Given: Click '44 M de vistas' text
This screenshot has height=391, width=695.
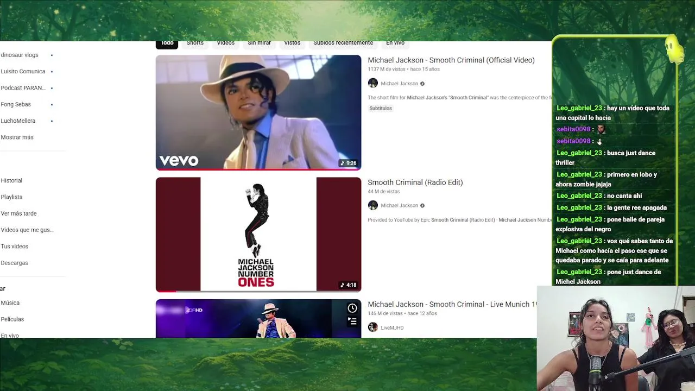Looking at the screenshot, I should click(384, 192).
